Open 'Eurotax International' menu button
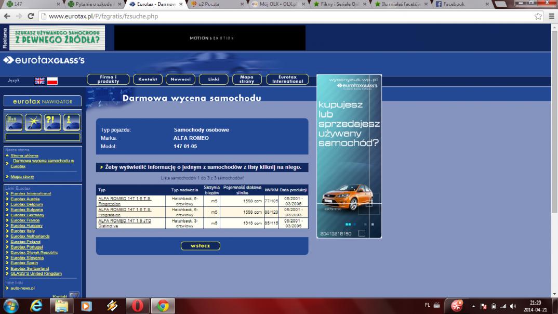 pos(287,80)
